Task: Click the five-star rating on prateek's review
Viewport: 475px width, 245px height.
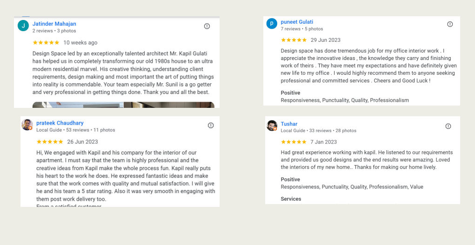Action: [x=49, y=142]
